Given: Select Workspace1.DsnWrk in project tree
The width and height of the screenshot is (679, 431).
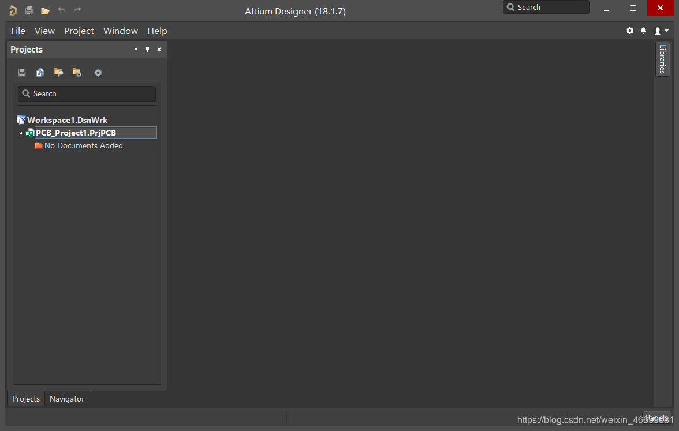Looking at the screenshot, I should [x=67, y=120].
